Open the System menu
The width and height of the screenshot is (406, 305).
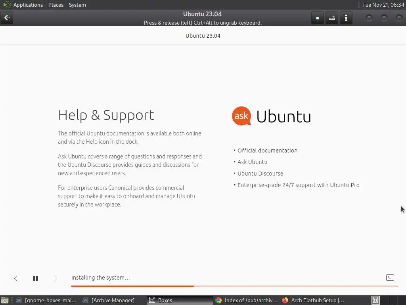click(77, 5)
